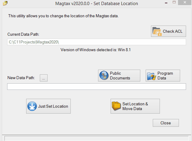Focus the empty New Data Path text field

point(97,87)
